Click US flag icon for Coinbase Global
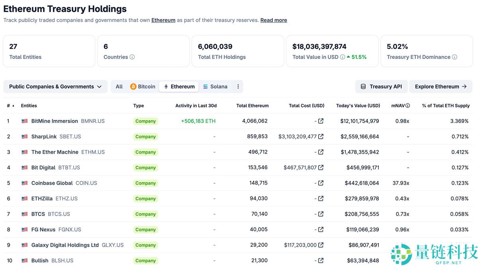Image resolution: width=478 pixels, height=267 pixels. click(x=25, y=183)
